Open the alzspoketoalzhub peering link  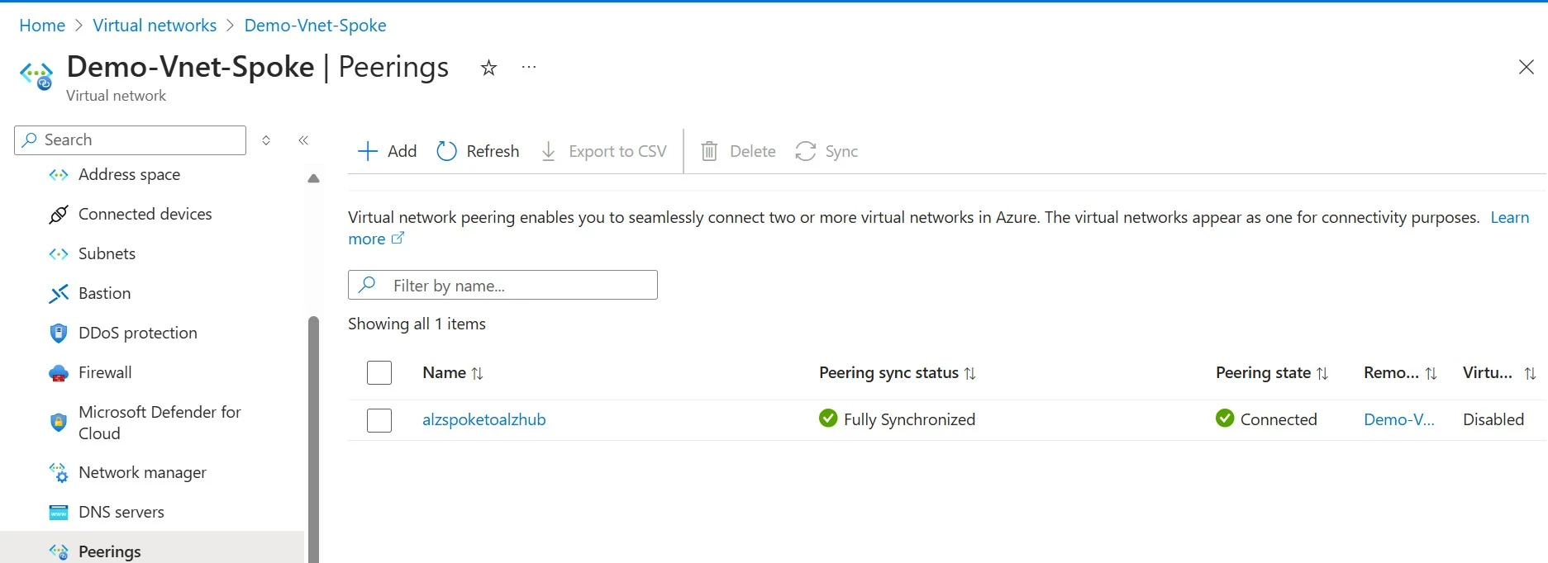click(484, 419)
